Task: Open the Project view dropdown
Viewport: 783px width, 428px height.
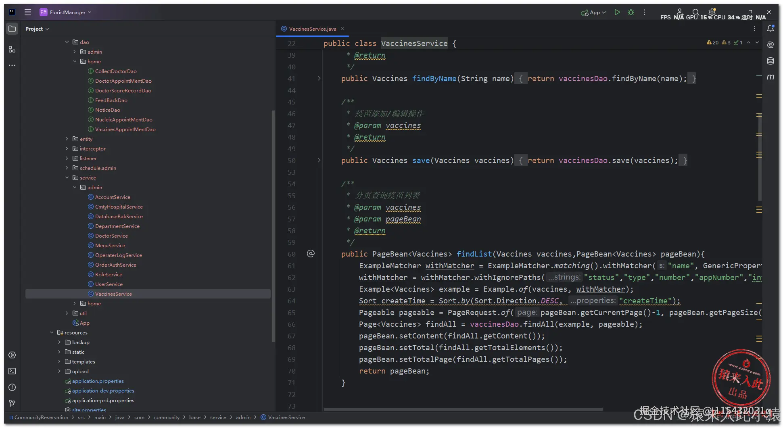Action: click(37, 29)
